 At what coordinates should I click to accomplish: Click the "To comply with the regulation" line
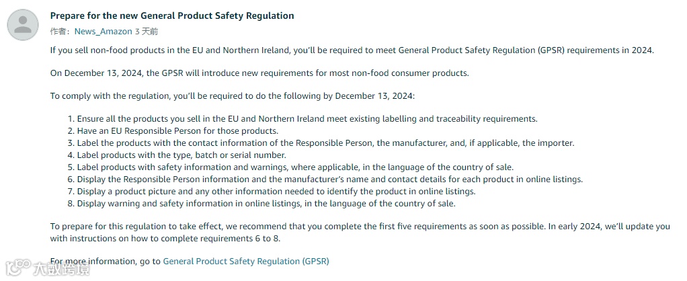[233, 95]
